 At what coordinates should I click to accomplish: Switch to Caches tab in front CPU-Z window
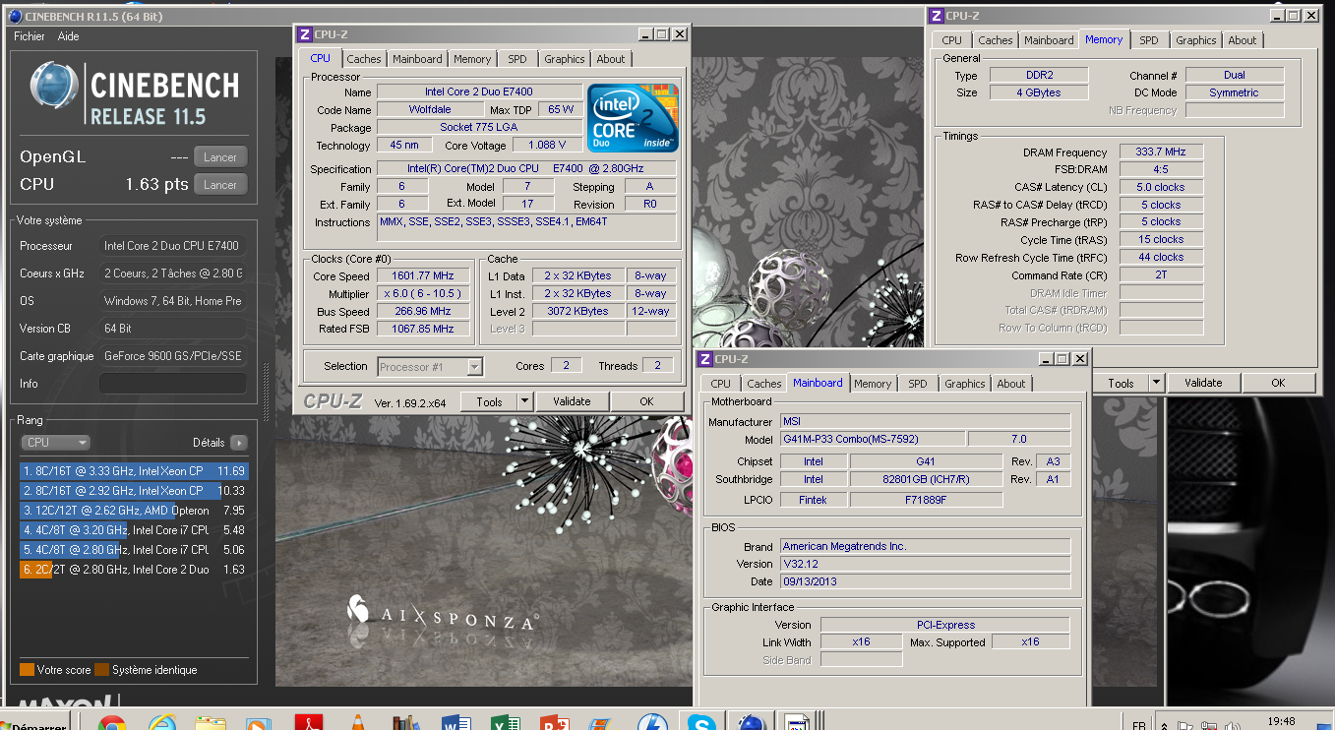click(364, 59)
